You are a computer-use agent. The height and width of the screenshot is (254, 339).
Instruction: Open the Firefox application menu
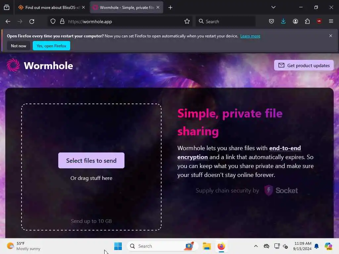pyautogui.click(x=331, y=21)
